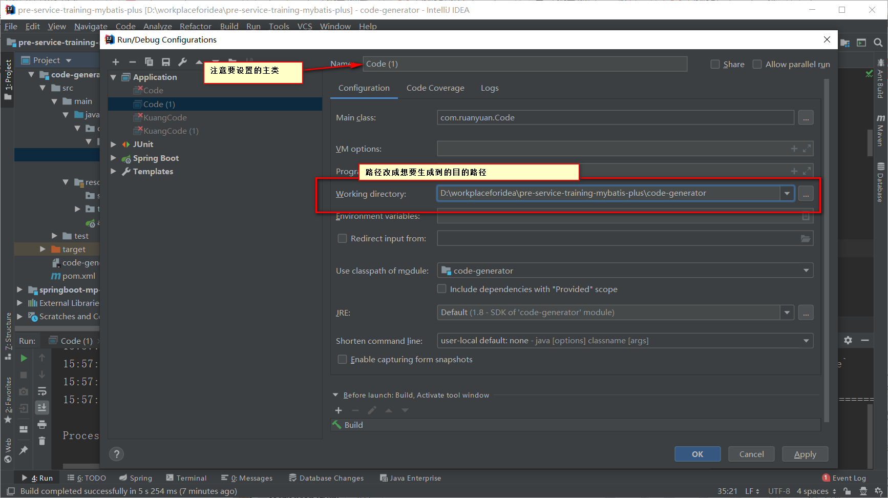Screen dimensions: 888x498
Task: Open the VCS menu
Action: click(305, 26)
